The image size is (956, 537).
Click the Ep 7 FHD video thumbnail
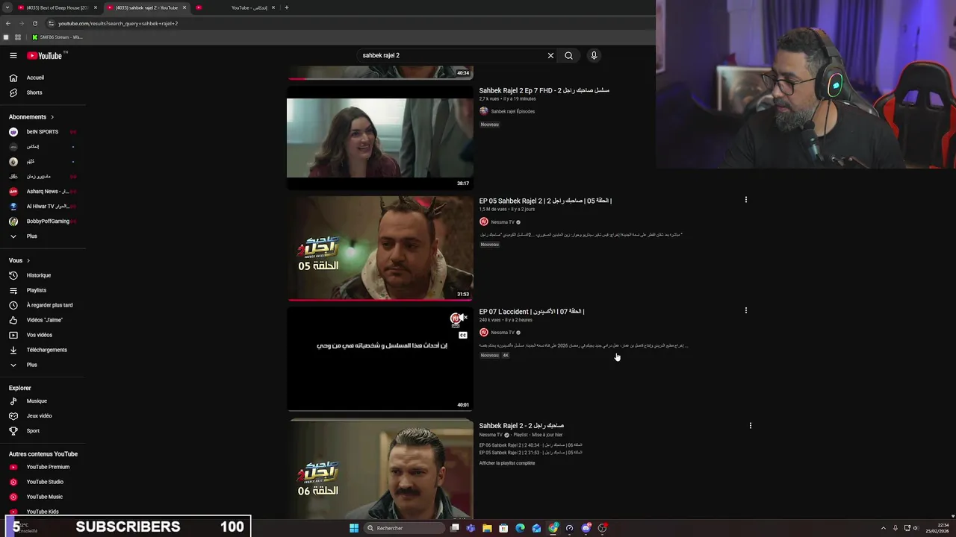(x=380, y=138)
